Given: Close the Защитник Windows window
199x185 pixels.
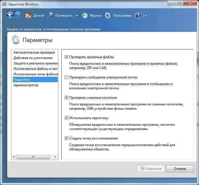Looking at the screenshot, I should (190, 3).
